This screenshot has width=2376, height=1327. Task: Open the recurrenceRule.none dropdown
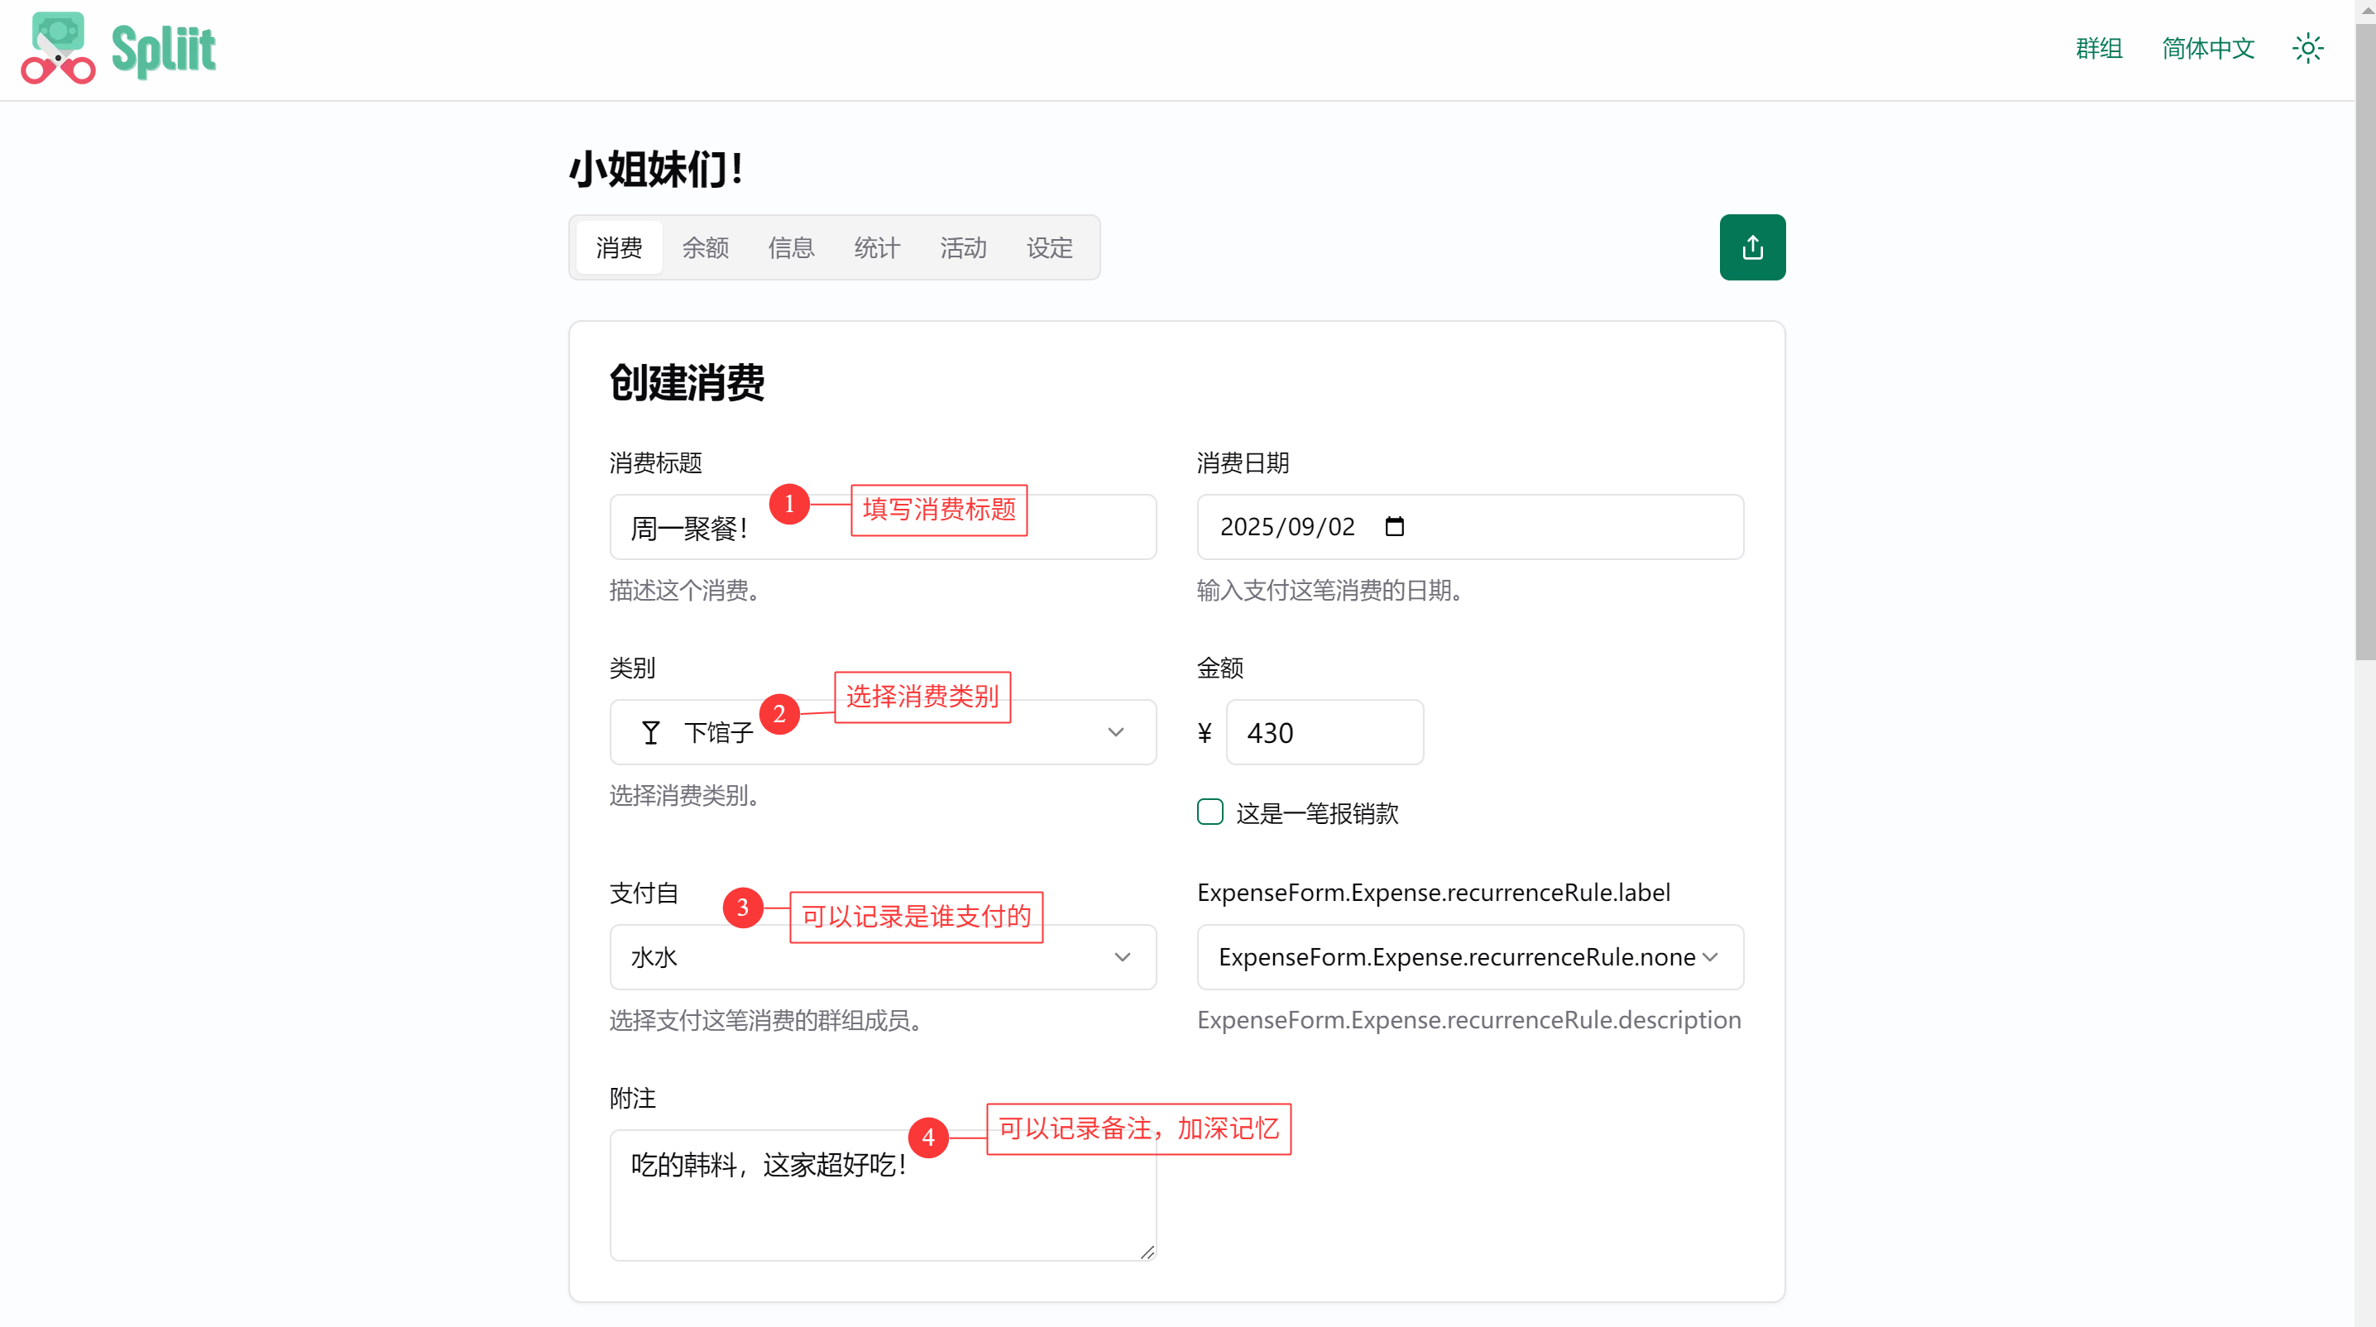point(1469,957)
